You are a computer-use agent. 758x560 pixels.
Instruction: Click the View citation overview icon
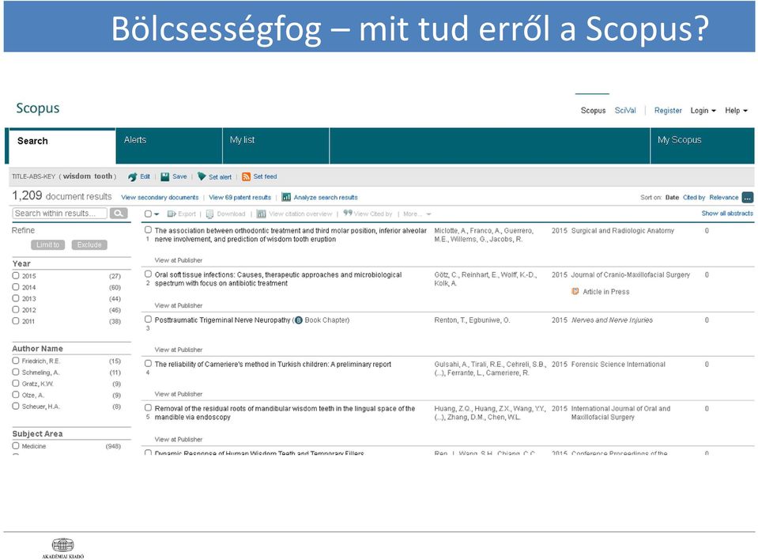(x=261, y=214)
